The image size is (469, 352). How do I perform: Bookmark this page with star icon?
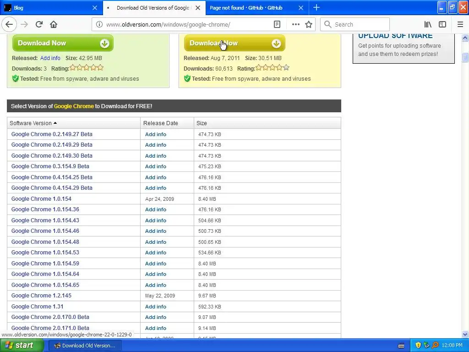309,25
